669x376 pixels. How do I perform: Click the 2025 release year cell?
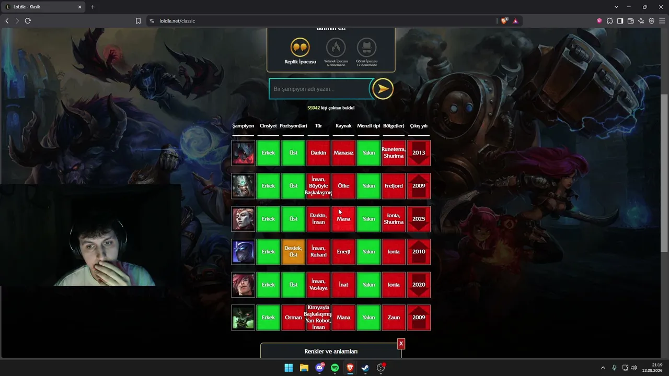click(419, 219)
